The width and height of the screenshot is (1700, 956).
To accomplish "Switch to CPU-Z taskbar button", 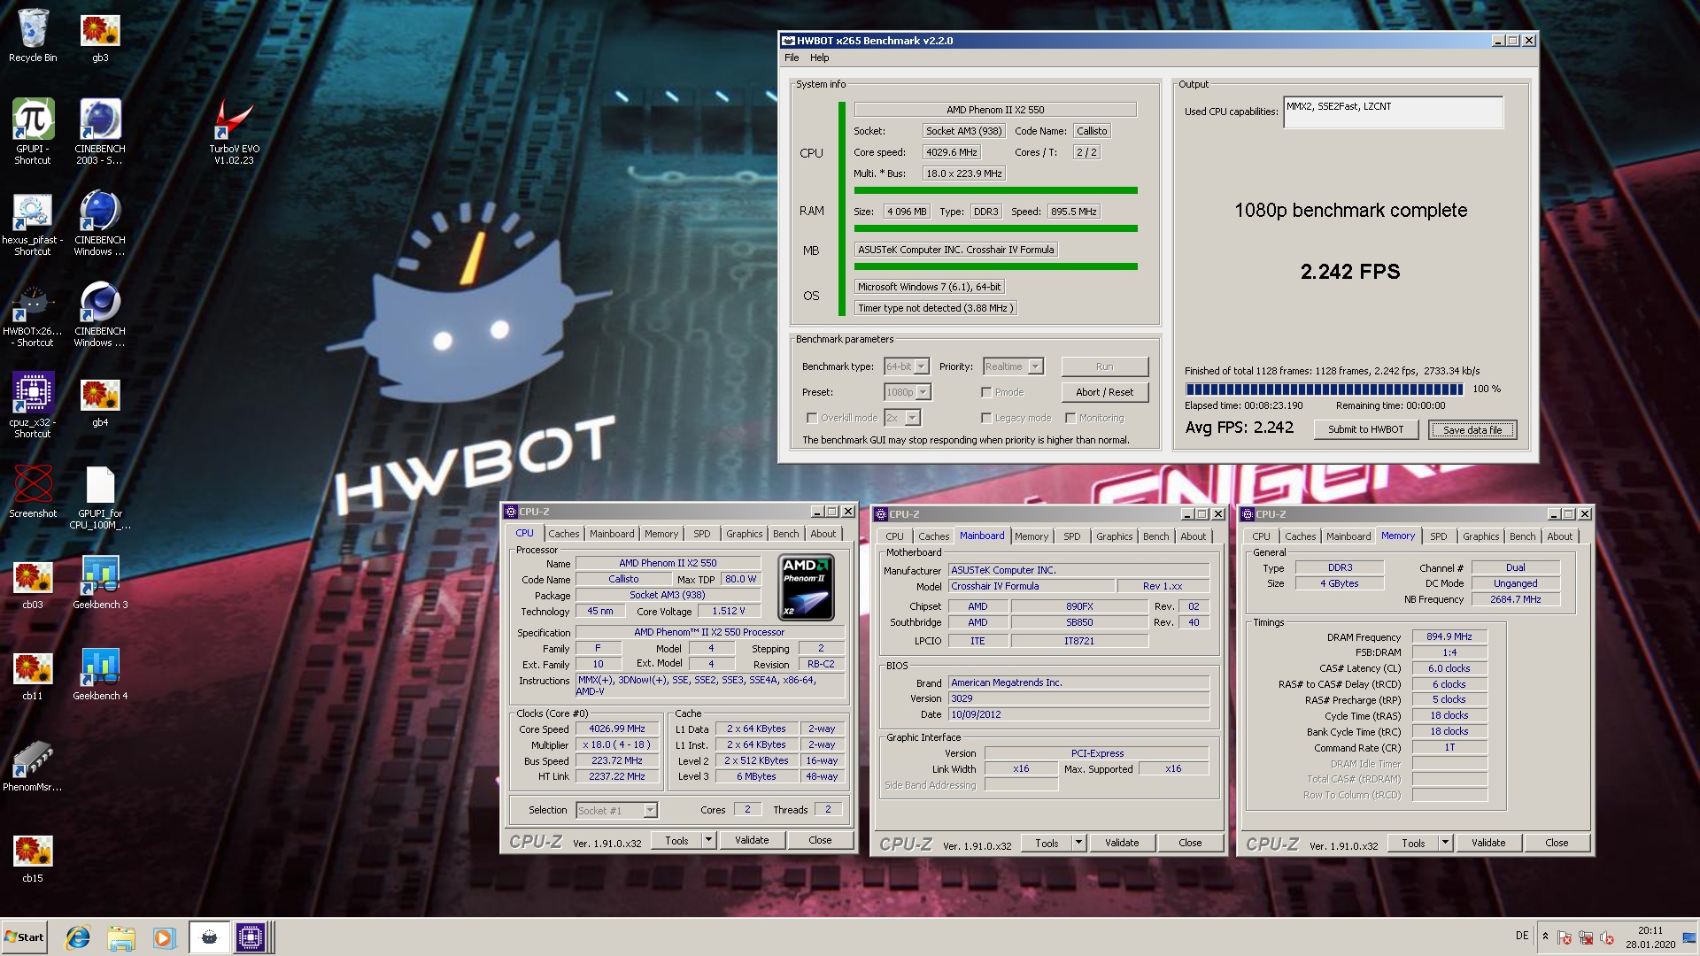I will click(251, 937).
